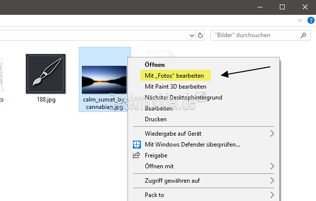
Task: Choose Bearbeiten in context menu
Action: click(x=159, y=108)
